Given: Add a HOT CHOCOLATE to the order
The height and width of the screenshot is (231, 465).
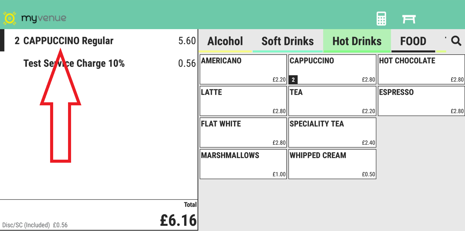Looking at the screenshot, I should (x=421, y=69).
